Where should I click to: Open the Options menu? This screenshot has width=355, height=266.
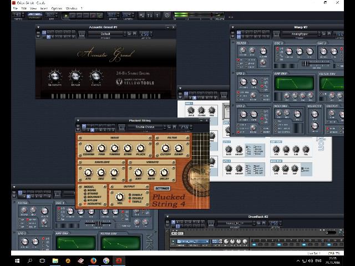click(x=57, y=8)
